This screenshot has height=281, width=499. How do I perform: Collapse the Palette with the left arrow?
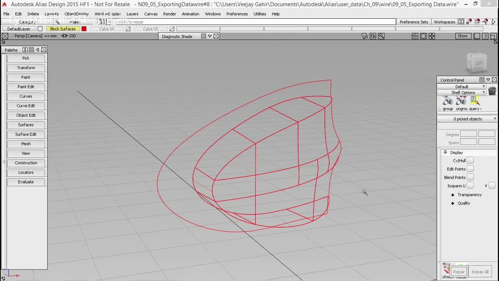[x=37, y=50]
